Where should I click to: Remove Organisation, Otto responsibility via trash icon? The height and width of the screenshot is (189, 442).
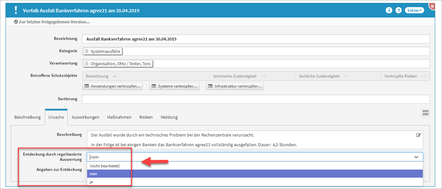(x=87, y=64)
